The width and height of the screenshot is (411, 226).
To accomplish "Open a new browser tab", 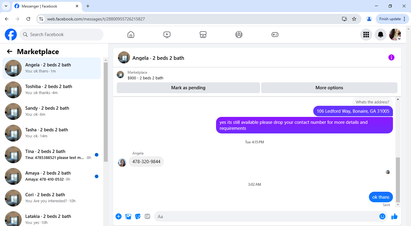I will [88, 6].
